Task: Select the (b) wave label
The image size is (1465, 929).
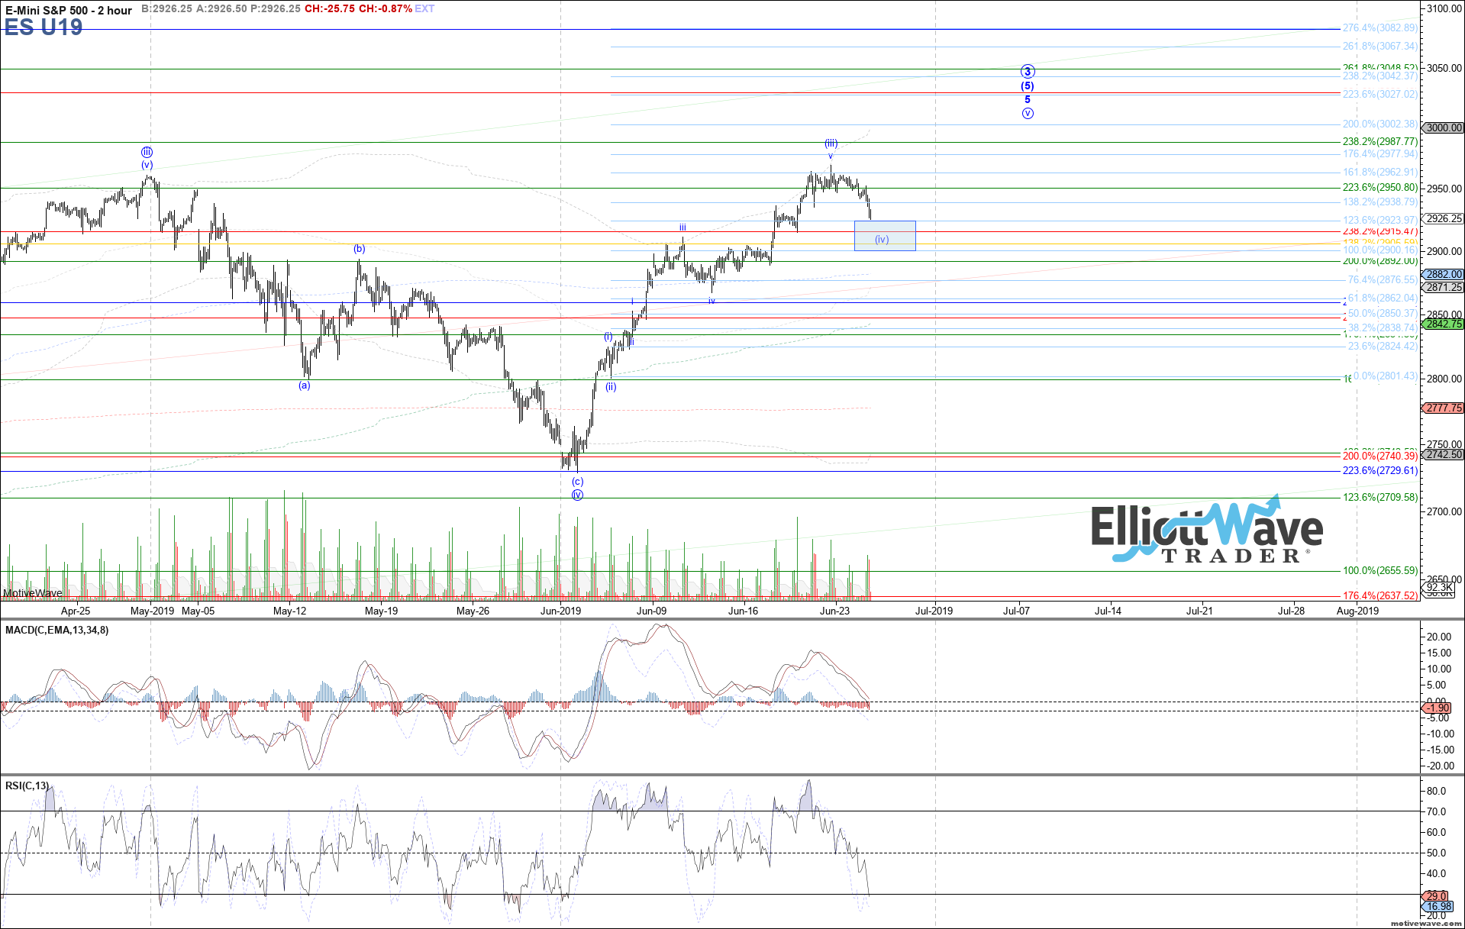Action: [x=359, y=249]
